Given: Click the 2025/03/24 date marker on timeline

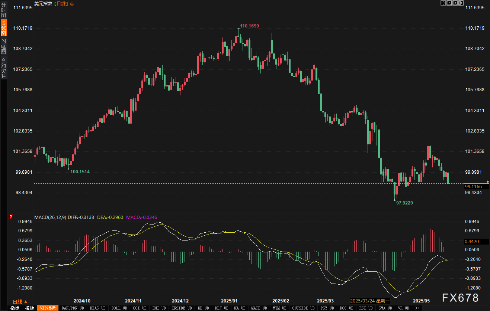Looking at the screenshot, I should point(370,301).
